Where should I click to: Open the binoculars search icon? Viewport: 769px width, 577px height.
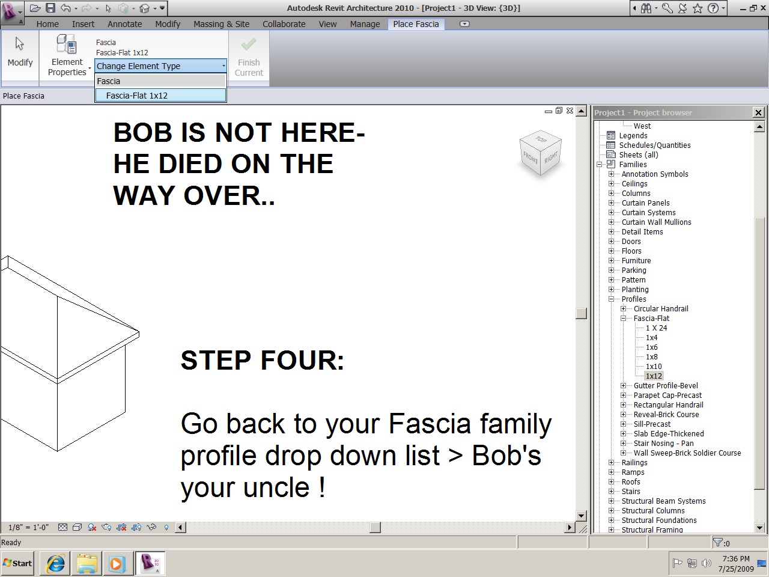646,8
